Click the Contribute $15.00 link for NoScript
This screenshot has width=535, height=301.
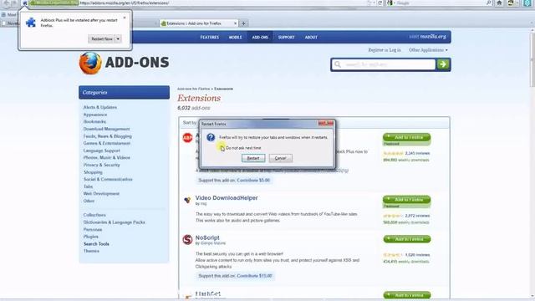click(x=254, y=276)
